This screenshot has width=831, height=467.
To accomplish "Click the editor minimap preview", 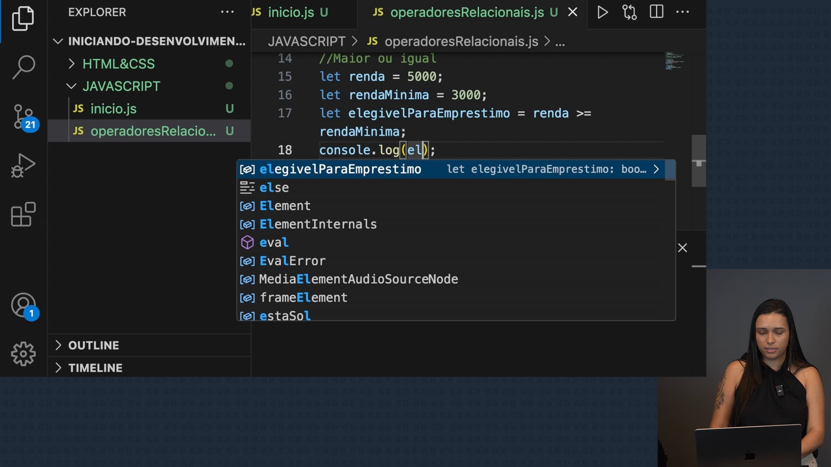I will tap(674, 61).
